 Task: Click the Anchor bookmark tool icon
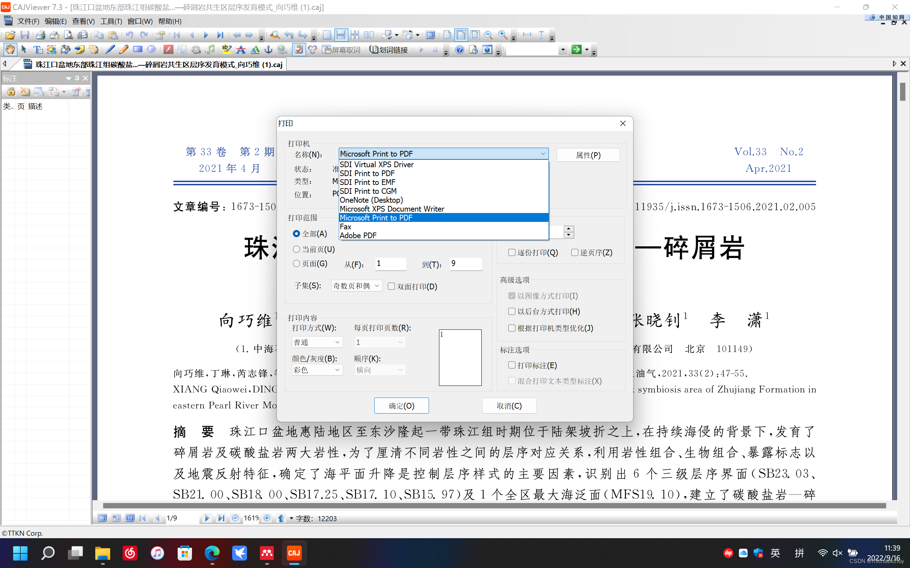[x=268, y=50]
